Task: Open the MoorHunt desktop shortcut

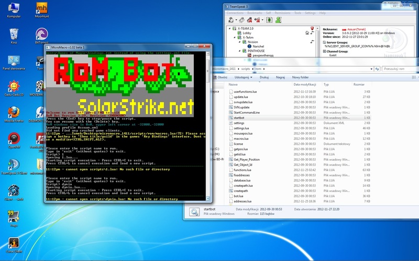Action: pos(42,9)
